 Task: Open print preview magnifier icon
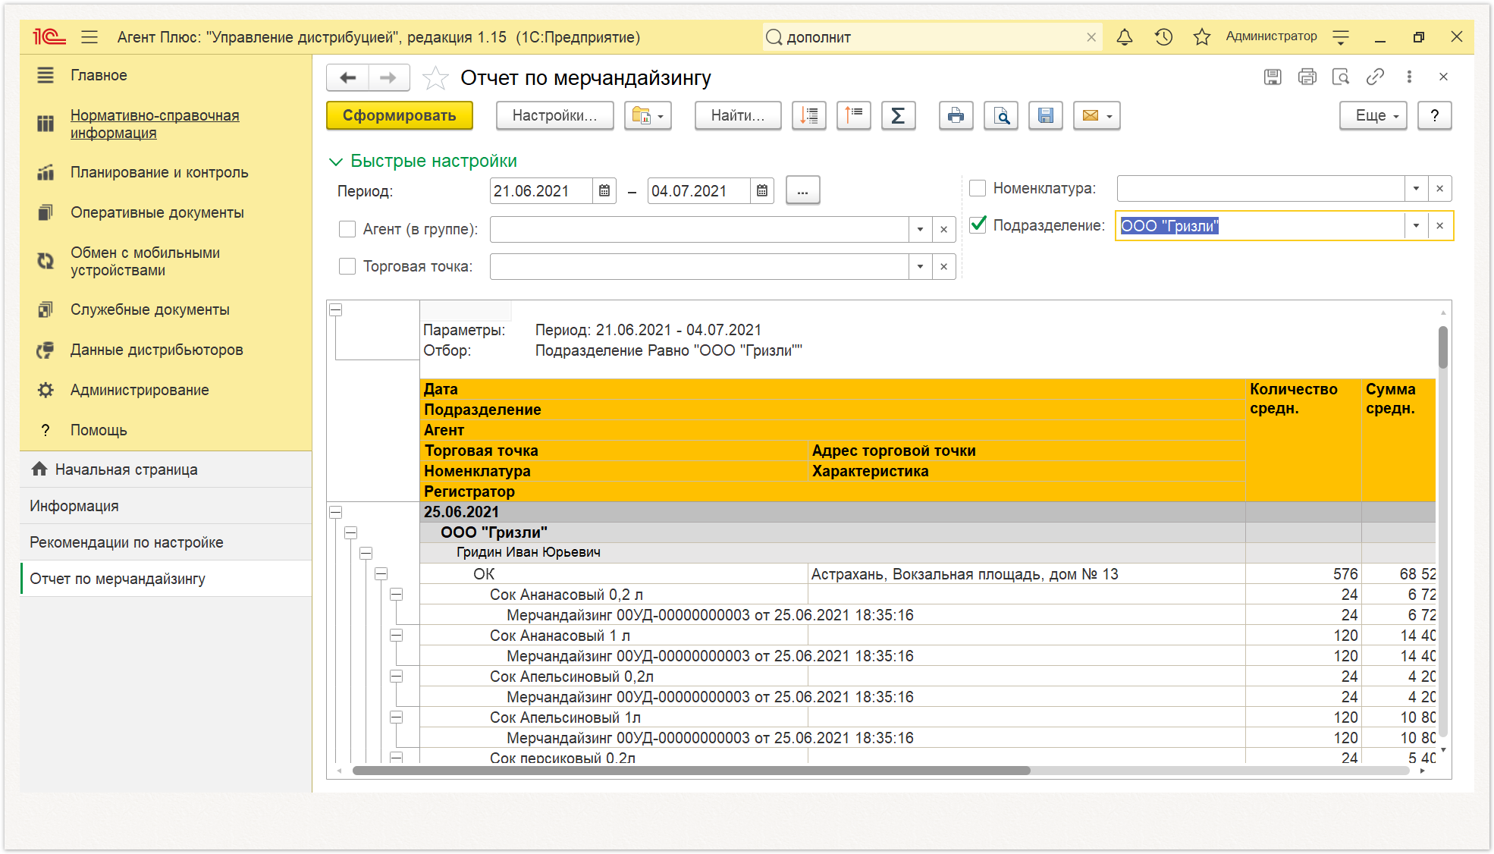[1001, 116]
